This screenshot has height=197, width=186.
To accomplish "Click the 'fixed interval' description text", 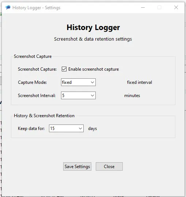I will click(x=140, y=82).
